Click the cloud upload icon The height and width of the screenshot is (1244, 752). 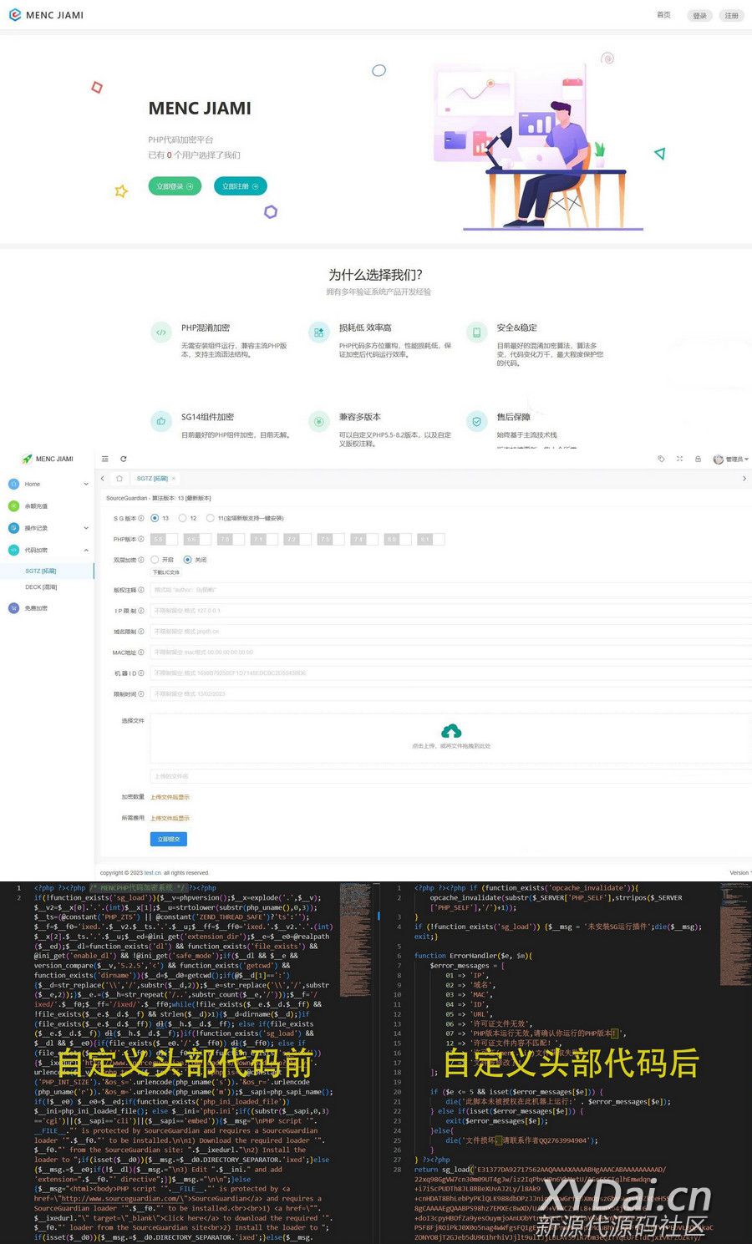[x=451, y=731]
